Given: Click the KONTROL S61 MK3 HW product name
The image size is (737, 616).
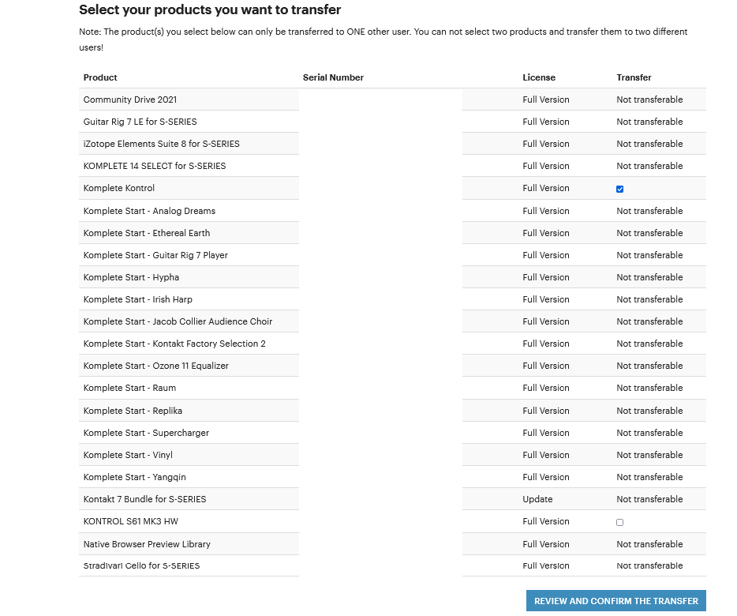Looking at the screenshot, I should tap(131, 521).
